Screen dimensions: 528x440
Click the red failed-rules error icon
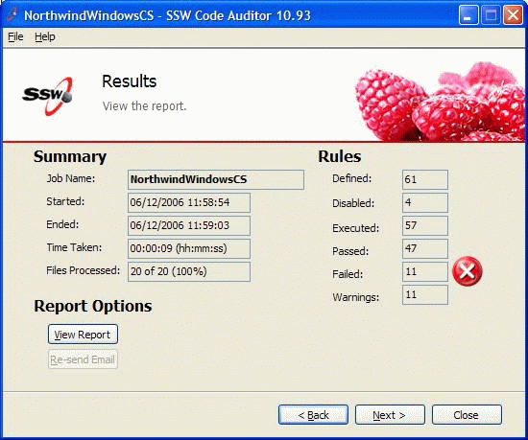click(468, 271)
